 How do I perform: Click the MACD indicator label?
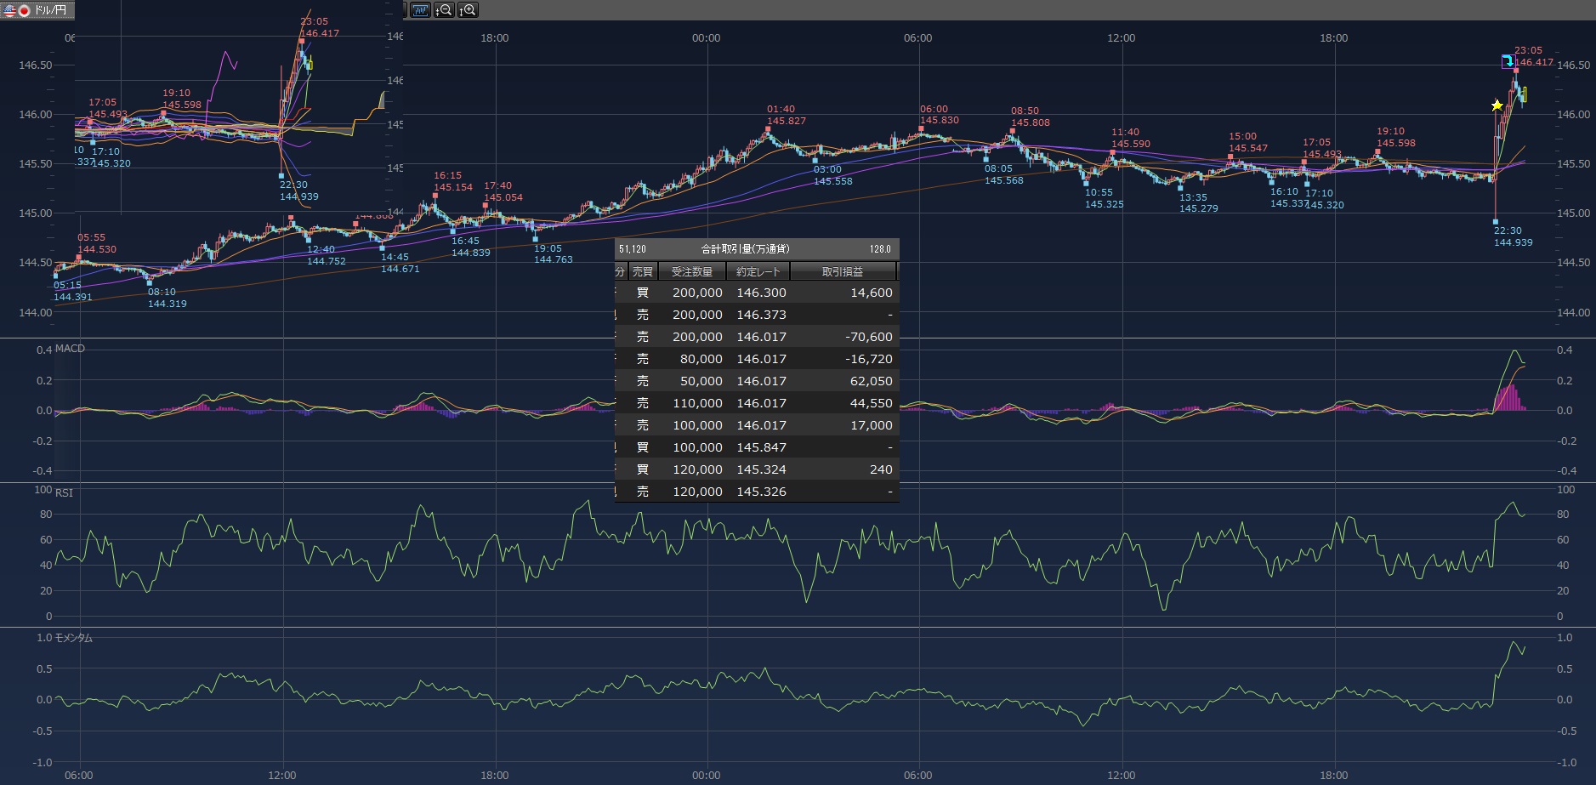click(70, 349)
